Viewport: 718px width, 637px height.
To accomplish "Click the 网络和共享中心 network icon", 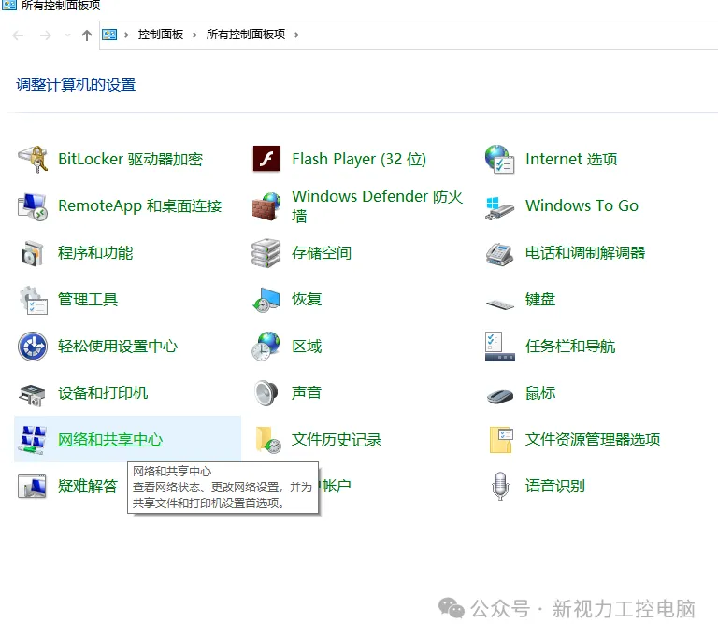I will (33, 440).
